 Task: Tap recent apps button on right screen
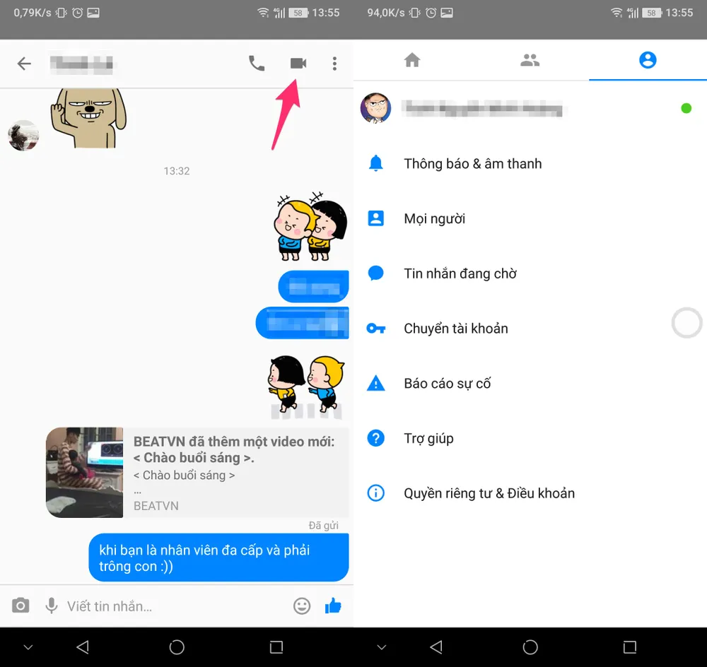[x=629, y=647]
